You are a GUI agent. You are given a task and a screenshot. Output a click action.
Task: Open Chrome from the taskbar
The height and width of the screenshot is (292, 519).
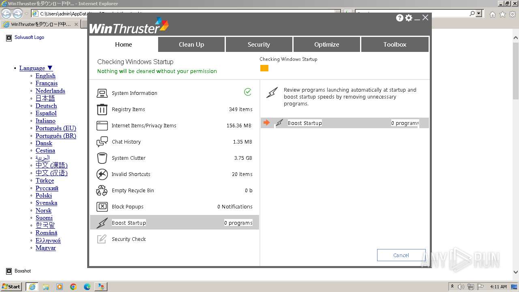point(73,287)
